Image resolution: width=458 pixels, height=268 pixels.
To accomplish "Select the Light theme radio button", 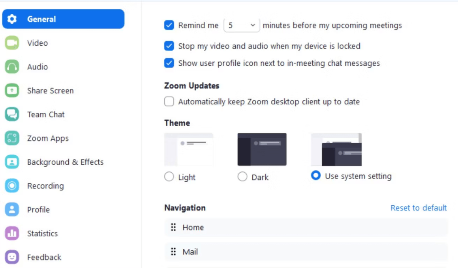I will click(x=169, y=177).
